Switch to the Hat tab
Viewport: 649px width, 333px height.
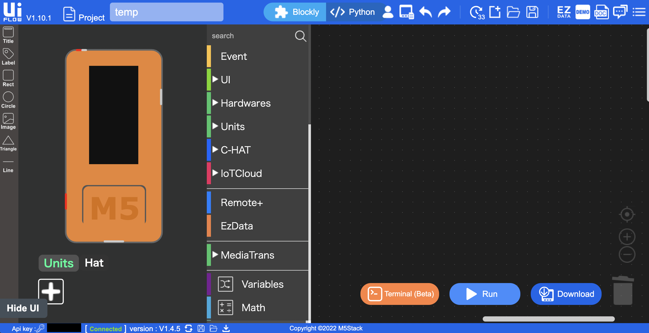pyautogui.click(x=94, y=263)
